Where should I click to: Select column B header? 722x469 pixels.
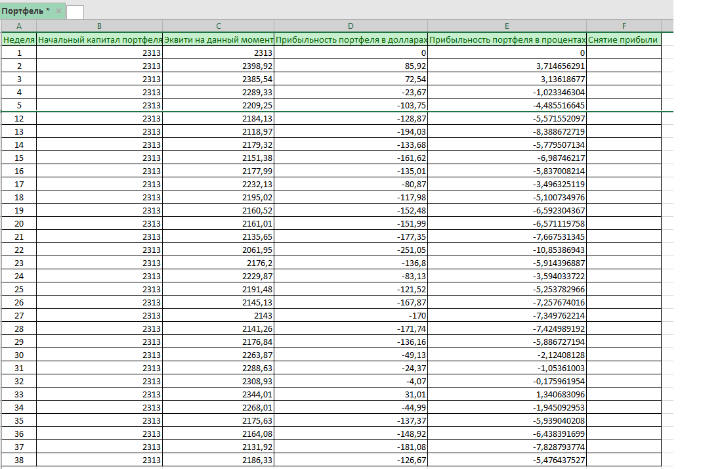coord(99,26)
